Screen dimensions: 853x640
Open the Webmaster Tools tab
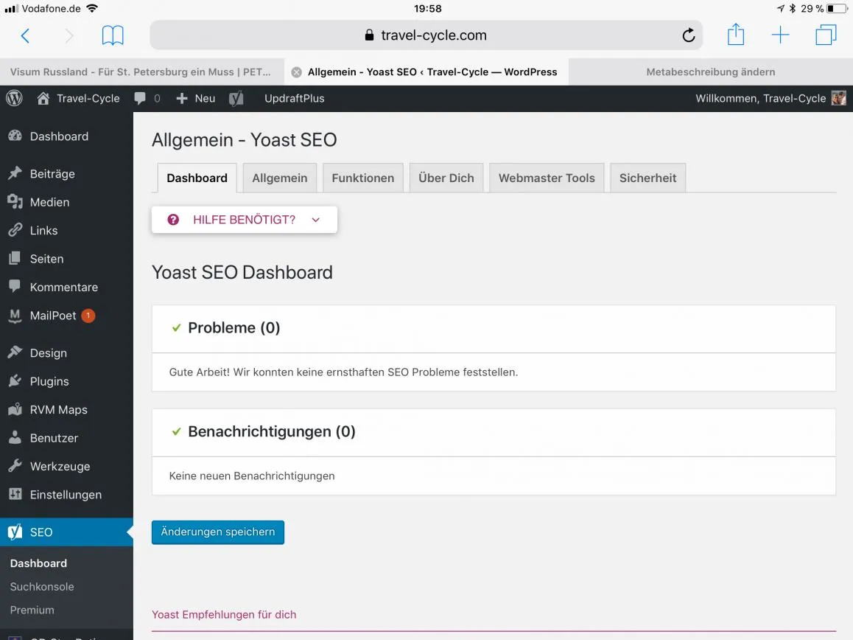pyautogui.click(x=547, y=178)
